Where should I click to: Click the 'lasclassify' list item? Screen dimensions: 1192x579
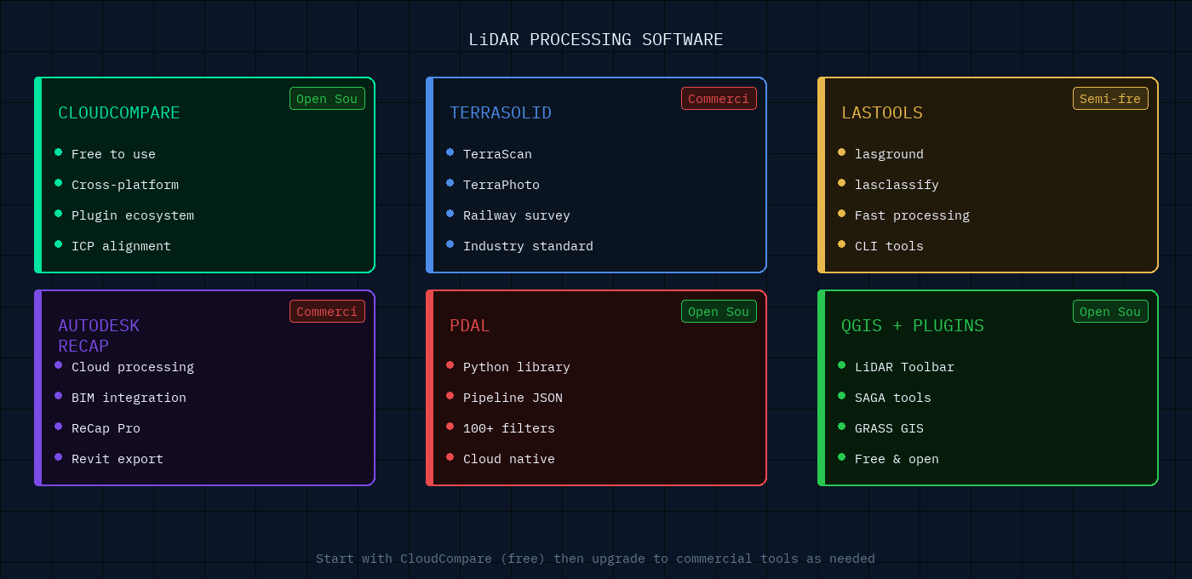897,185
